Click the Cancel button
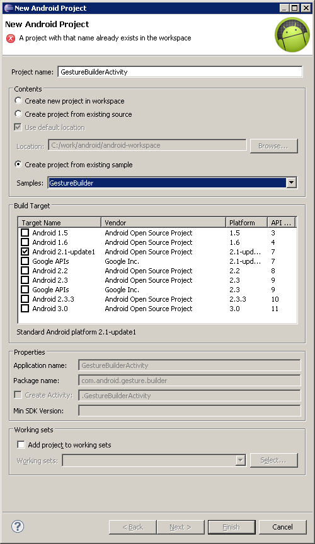 (282, 527)
